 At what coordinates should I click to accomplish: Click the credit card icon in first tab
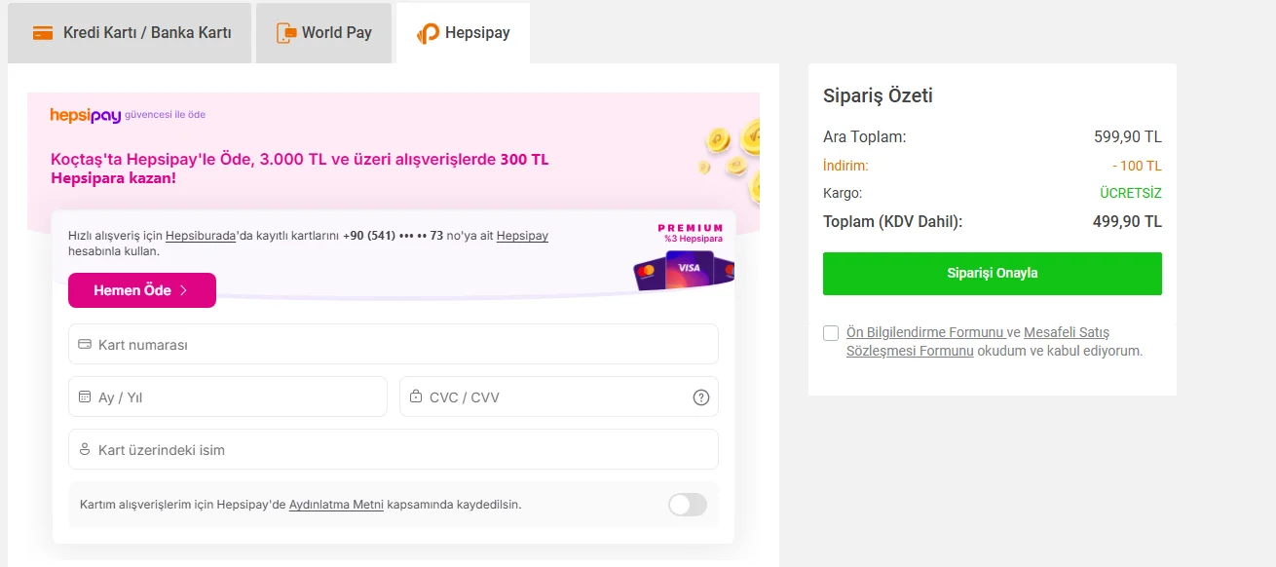43,33
